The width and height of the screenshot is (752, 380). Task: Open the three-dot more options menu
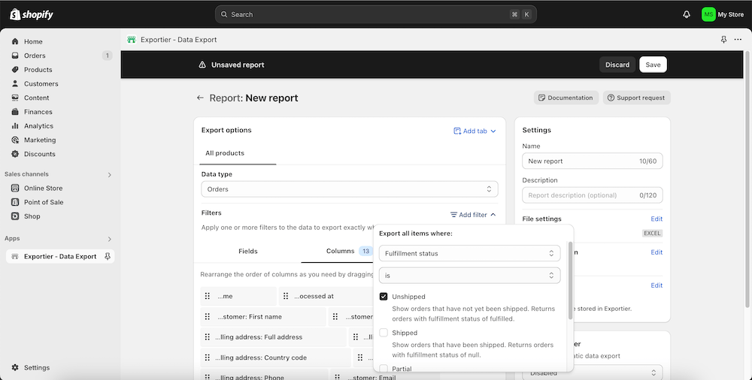coord(738,40)
